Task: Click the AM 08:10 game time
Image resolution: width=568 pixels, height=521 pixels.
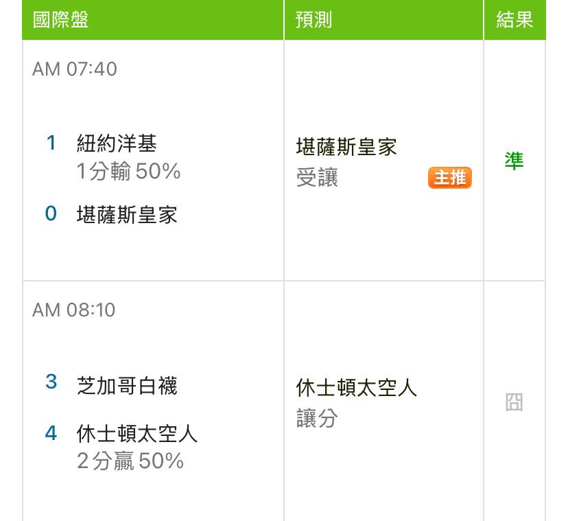Action: [x=75, y=310]
